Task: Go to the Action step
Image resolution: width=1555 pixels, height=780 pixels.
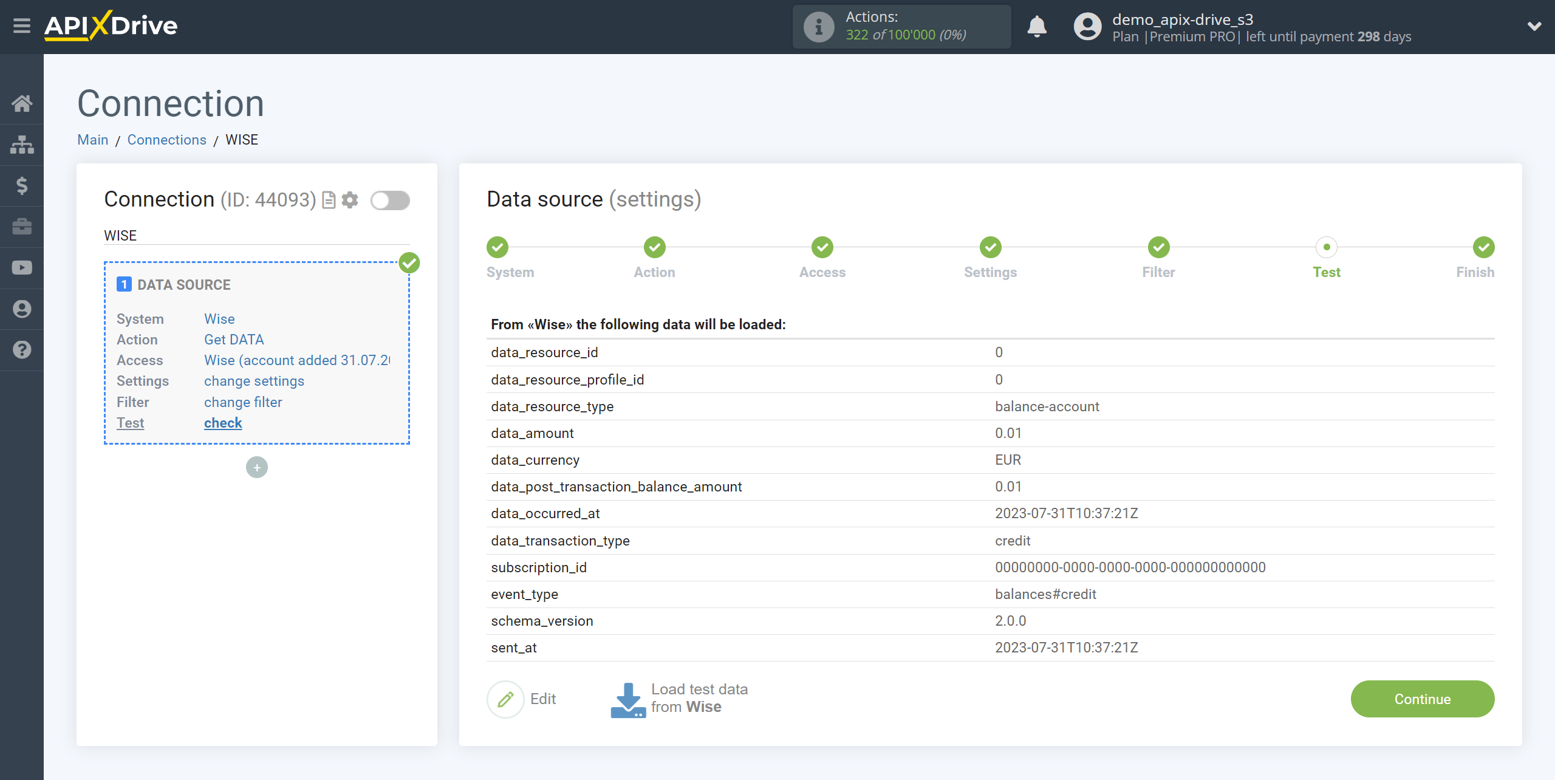Action: (655, 247)
